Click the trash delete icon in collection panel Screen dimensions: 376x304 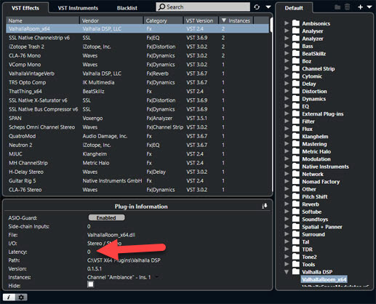click(348, 7)
